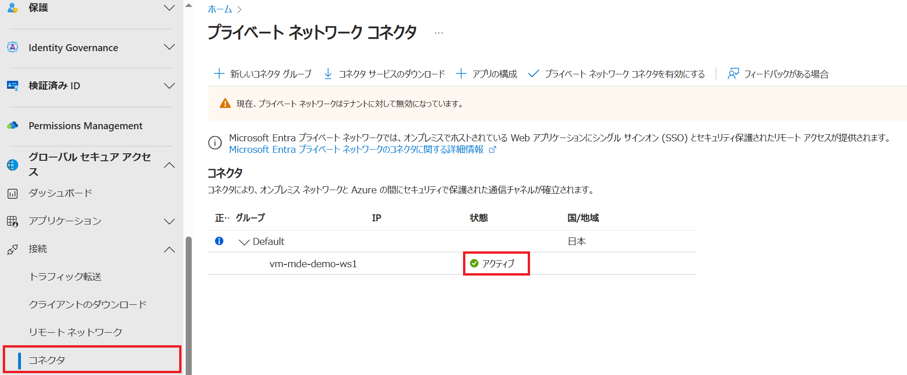Click the sidebar vertical scrollbar
This screenshot has width=907, height=375.
tap(188, 305)
